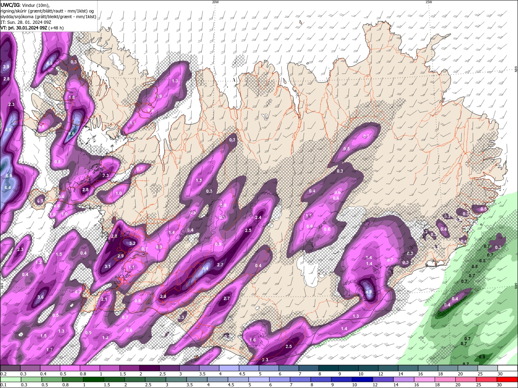Click the '3.6' precipitation value on the map
Image resolution: width=518 pixels, height=388 pixels.
point(40,297)
